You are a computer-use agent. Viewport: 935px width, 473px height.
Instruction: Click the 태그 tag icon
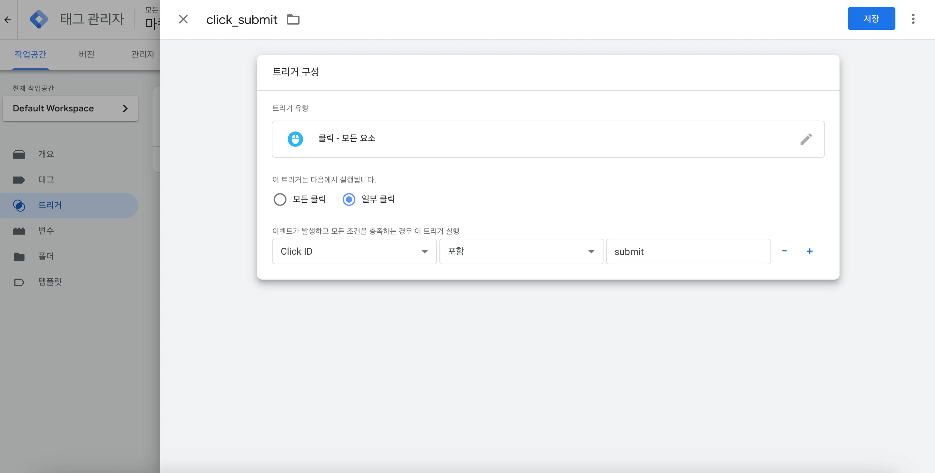pos(19,180)
